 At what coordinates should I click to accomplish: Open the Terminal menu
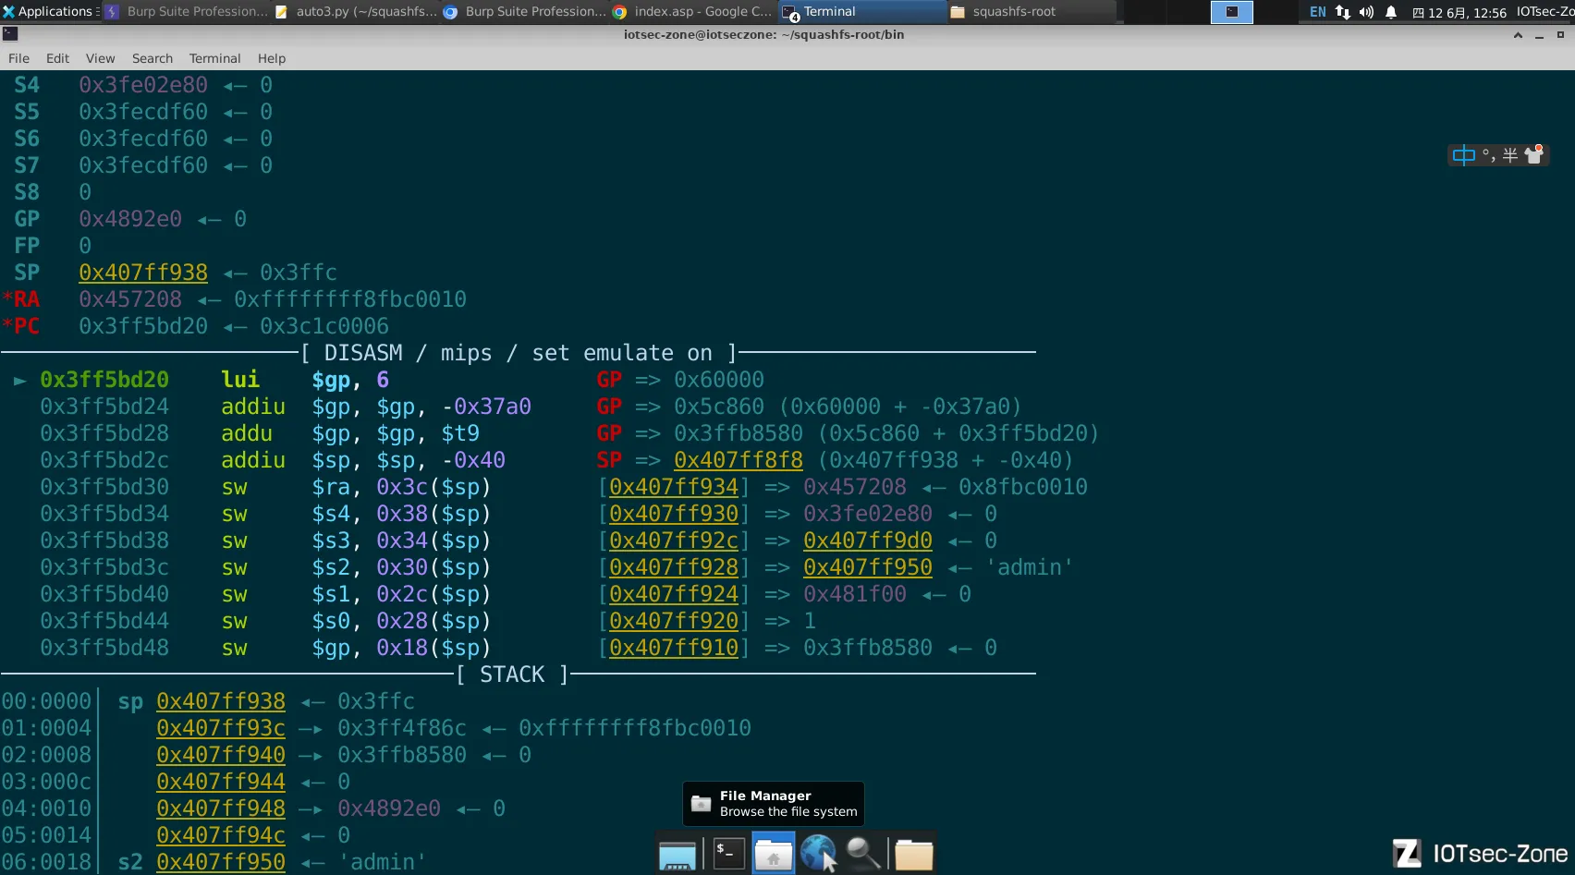click(214, 58)
